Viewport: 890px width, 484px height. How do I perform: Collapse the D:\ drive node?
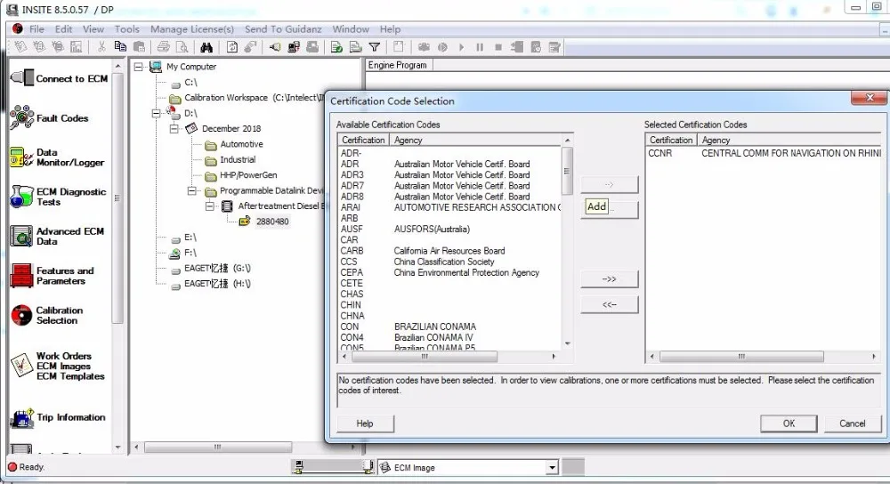(x=156, y=113)
